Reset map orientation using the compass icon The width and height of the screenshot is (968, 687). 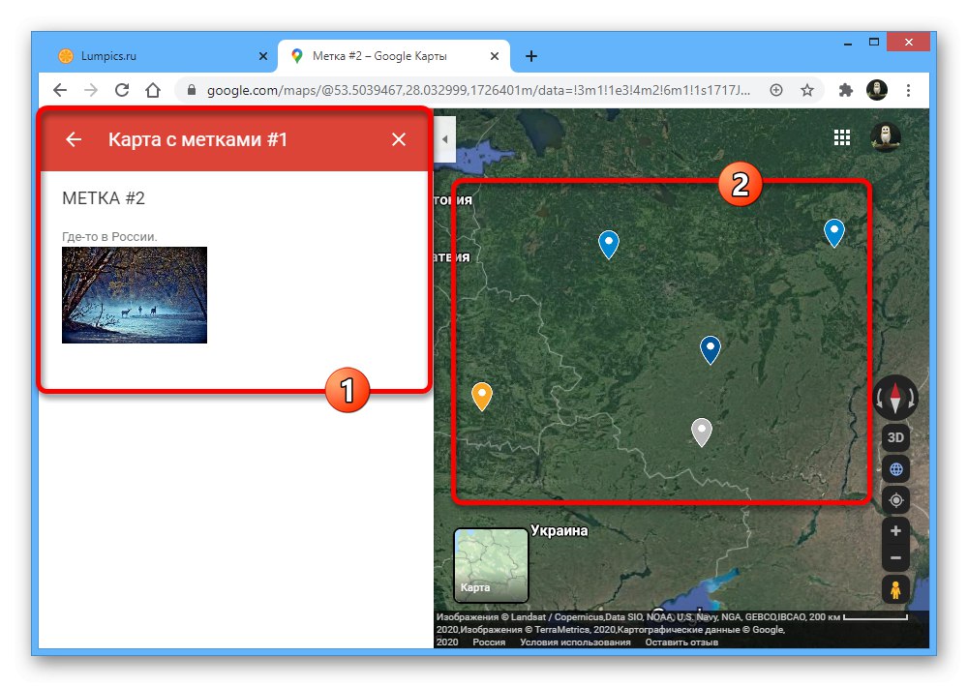pos(894,397)
